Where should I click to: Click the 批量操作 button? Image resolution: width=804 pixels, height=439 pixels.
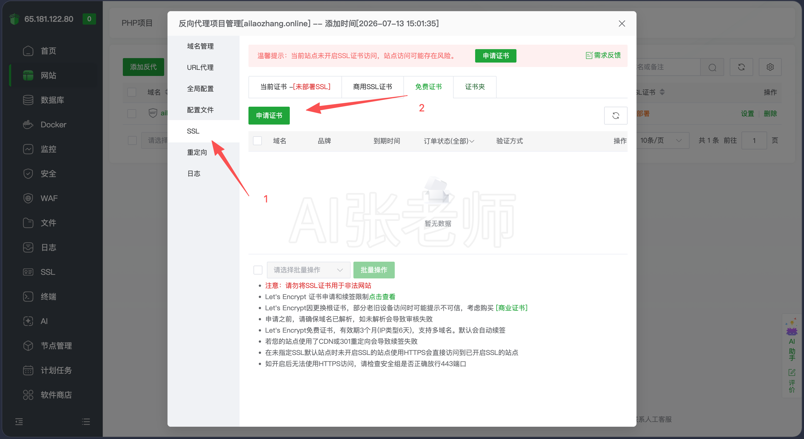click(374, 270)
